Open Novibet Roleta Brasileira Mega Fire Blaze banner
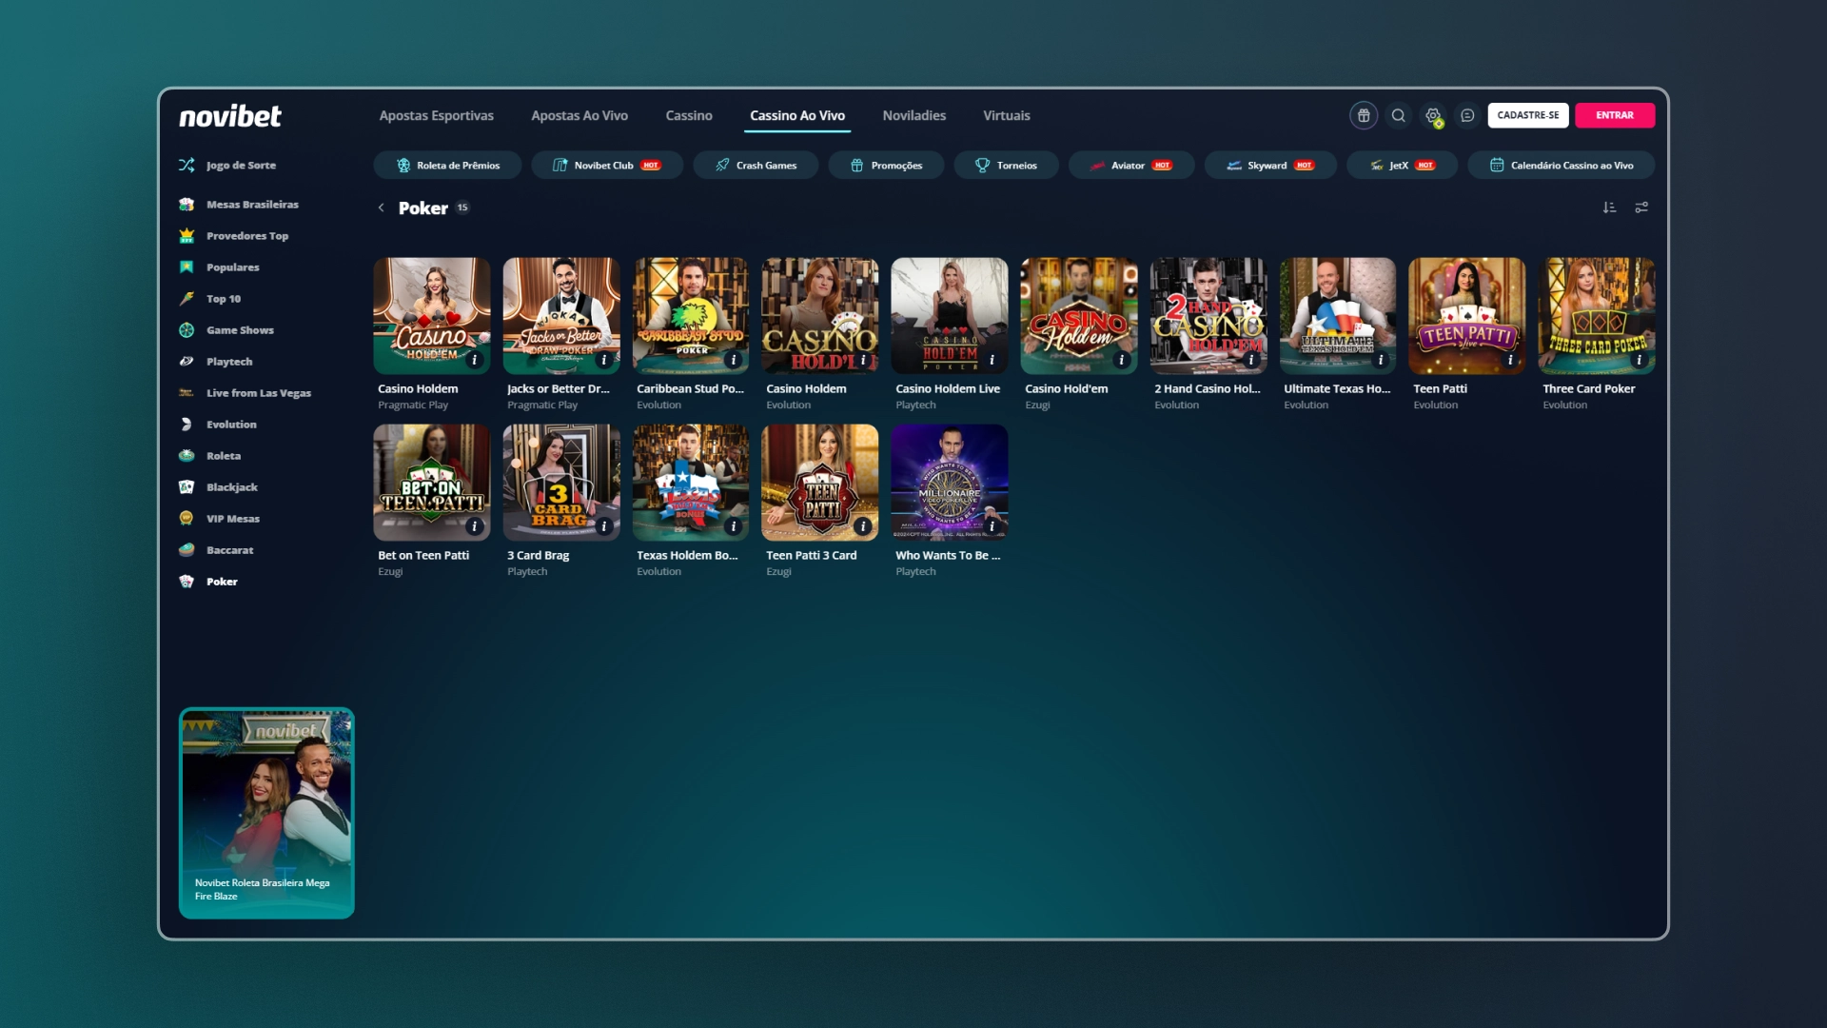The height and width of the screenshot is (1028, 1827). pos(266,812)
